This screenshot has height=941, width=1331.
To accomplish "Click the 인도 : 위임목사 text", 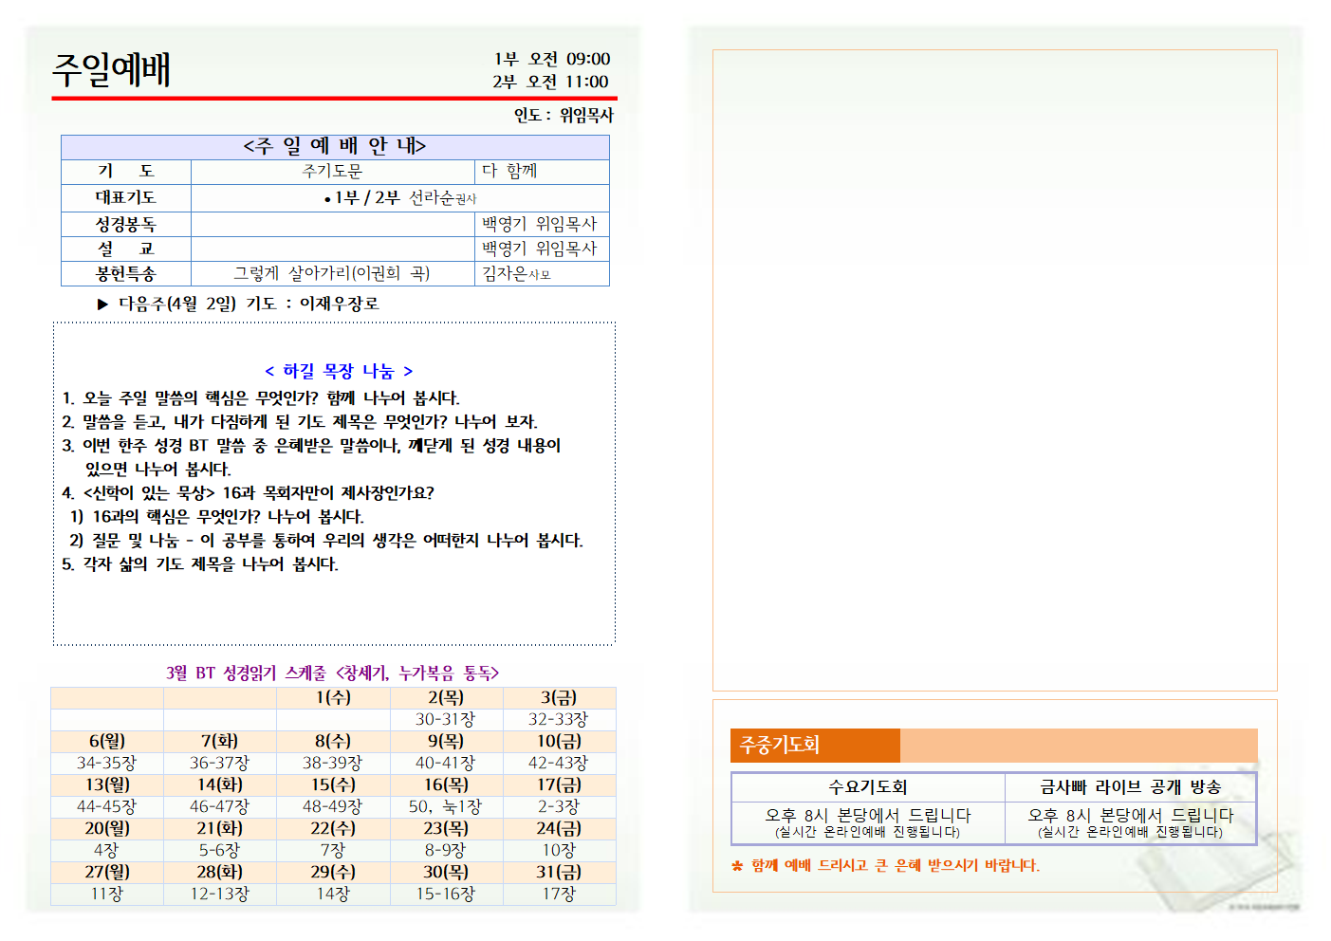I will [564, 115].
